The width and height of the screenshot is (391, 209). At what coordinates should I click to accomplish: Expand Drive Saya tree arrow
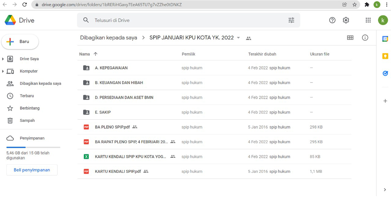point(3,59)
